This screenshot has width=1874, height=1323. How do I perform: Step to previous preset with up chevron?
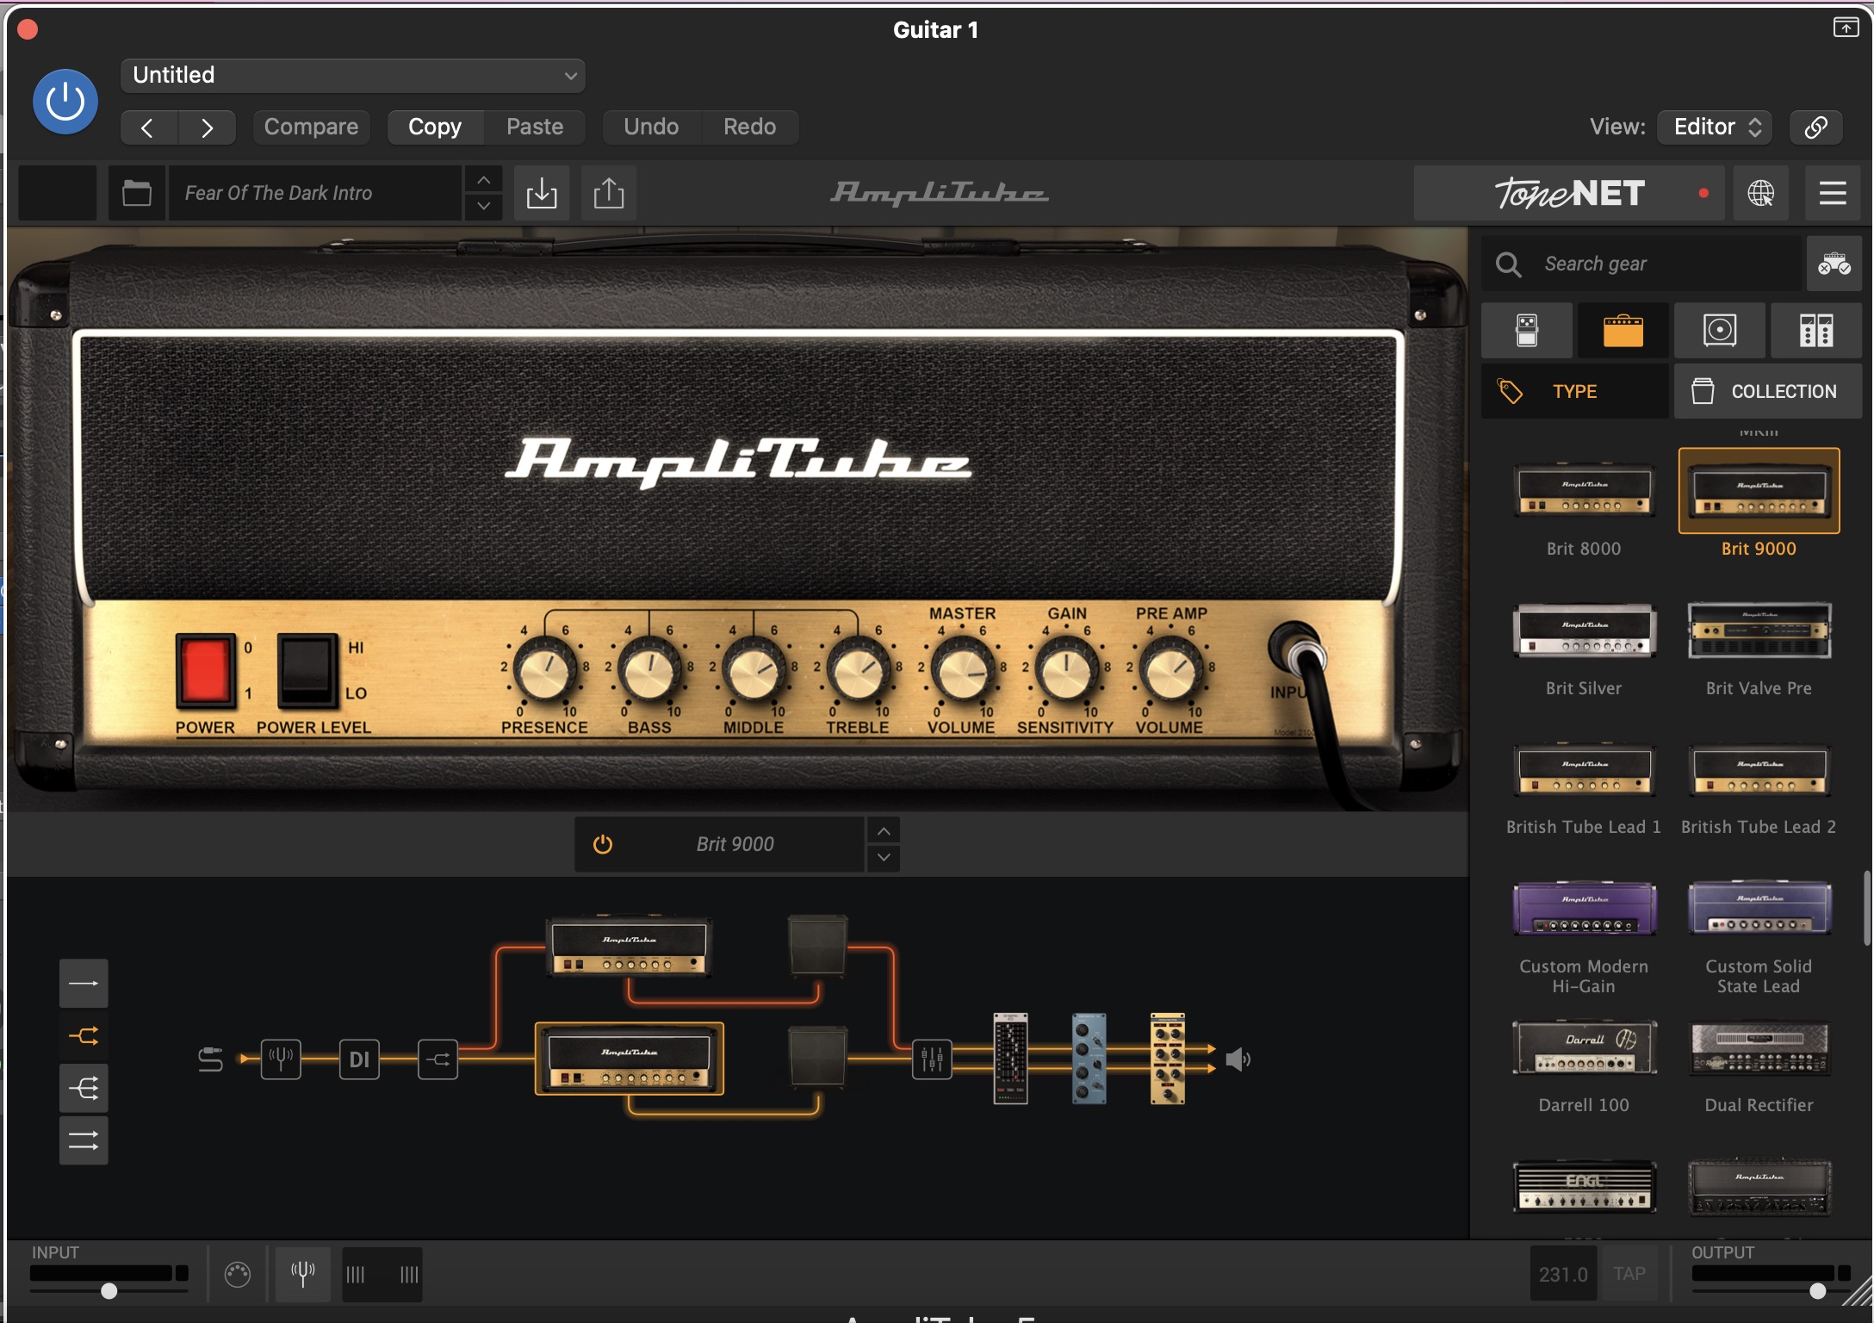[484, 180]
